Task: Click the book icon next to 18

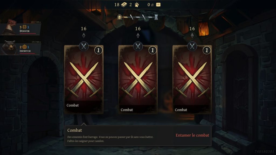Action: (x=124, y=5)
